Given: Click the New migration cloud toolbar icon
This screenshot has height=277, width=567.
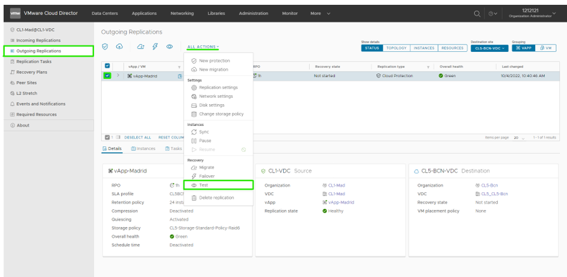Looking at the screenshot, I should click(x=119, y=46).
